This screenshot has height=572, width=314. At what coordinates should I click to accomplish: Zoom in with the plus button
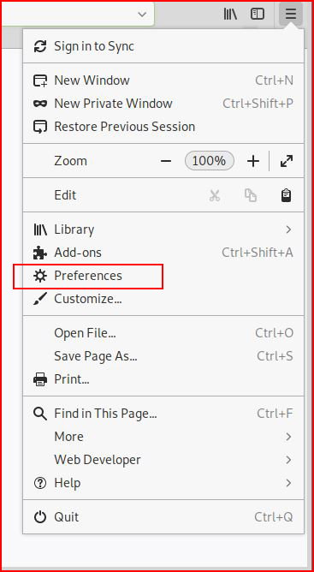253,161
